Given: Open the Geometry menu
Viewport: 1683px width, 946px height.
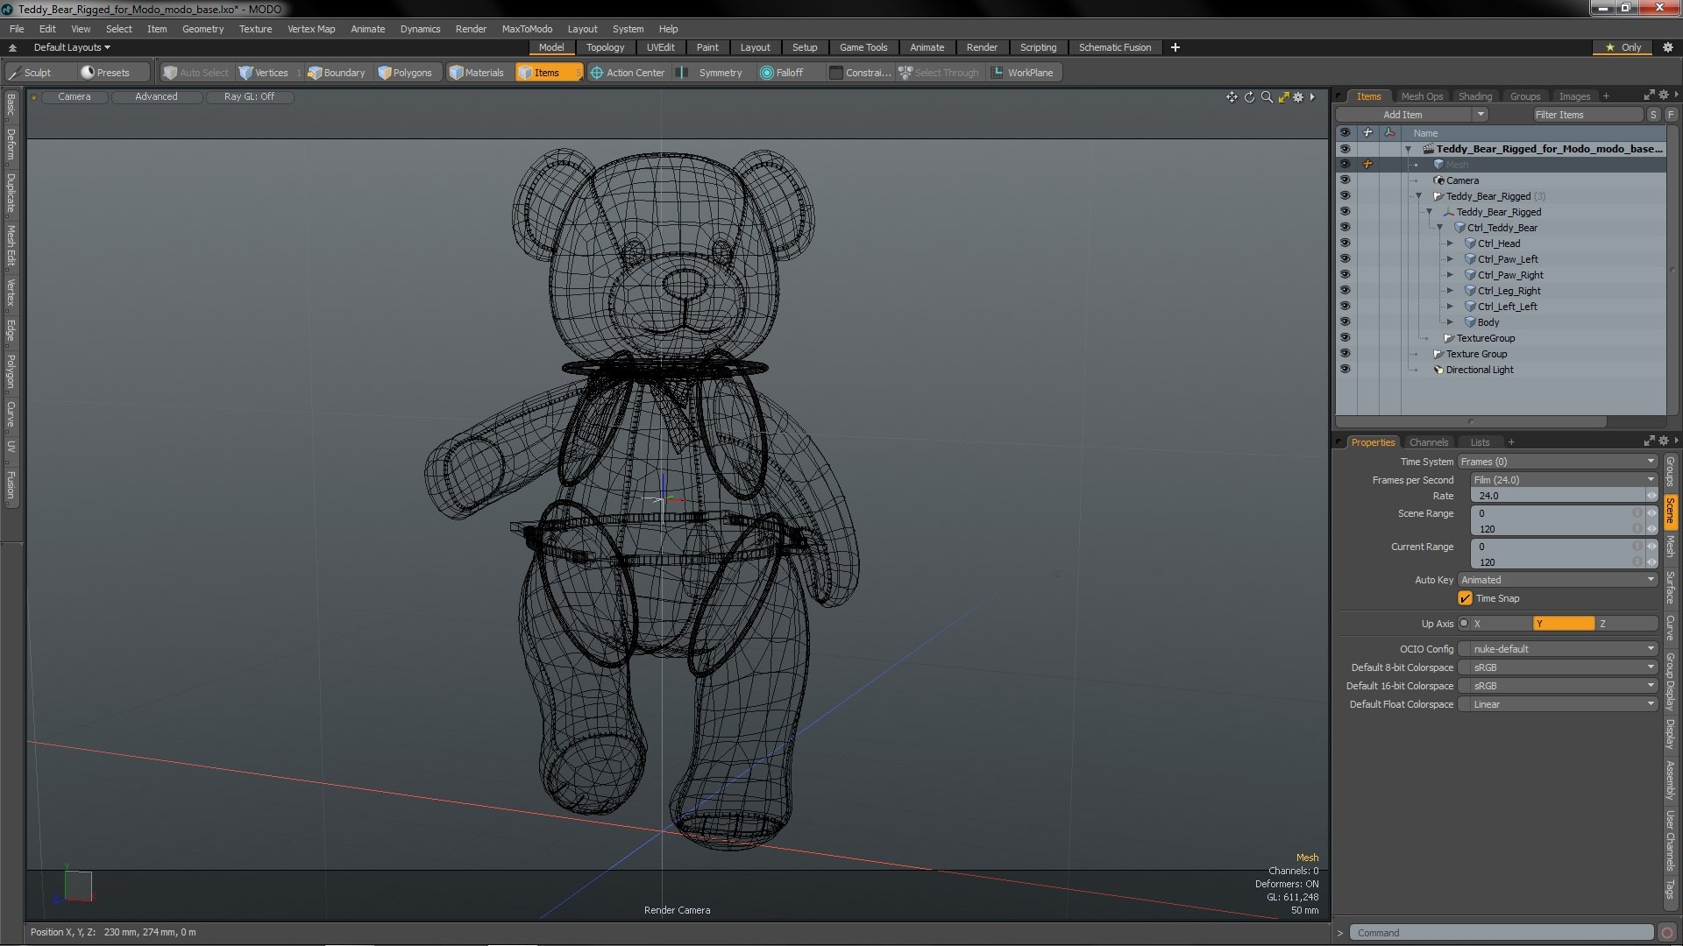Looking at the screenshot, I should (202, 29).
